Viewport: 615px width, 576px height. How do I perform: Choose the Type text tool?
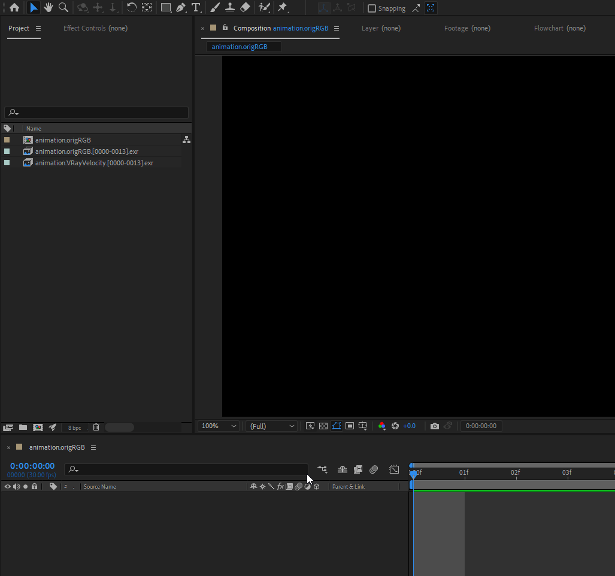pos(196,8)
